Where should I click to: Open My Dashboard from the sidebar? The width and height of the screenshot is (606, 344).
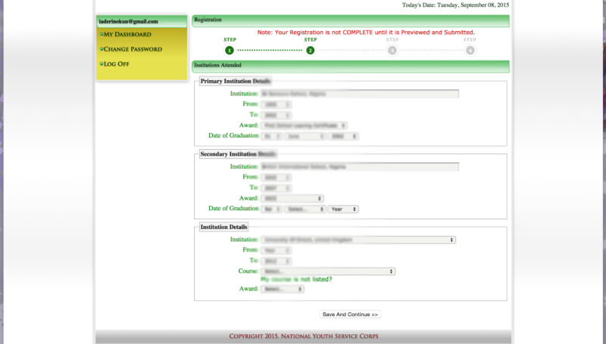click(x=127, y=35)
